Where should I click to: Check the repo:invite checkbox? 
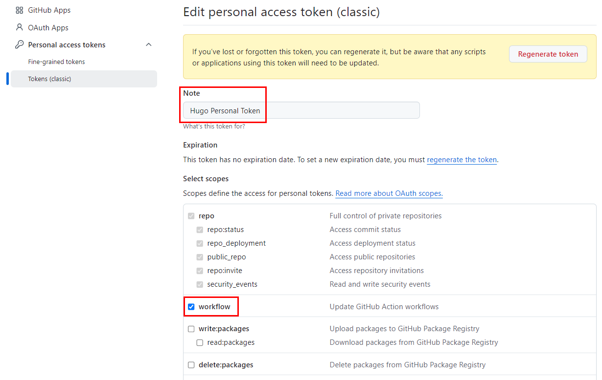pos(200,271)
